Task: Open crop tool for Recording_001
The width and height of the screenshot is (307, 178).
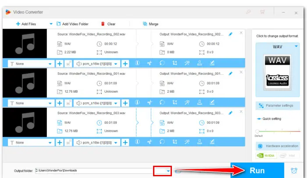Action: tap(175, 102)
